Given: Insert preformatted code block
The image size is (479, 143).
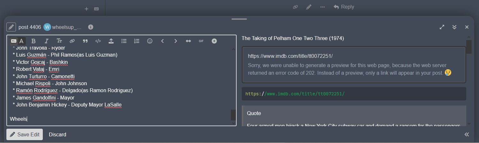Looking at the screenshot, I should pyautogui.click(x=98, y=41).
